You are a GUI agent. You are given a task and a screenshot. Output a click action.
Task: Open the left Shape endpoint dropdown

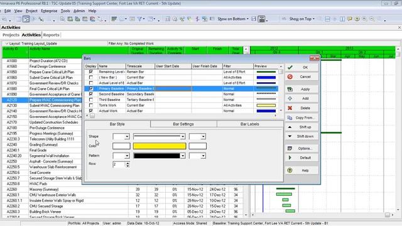[127, 137]
